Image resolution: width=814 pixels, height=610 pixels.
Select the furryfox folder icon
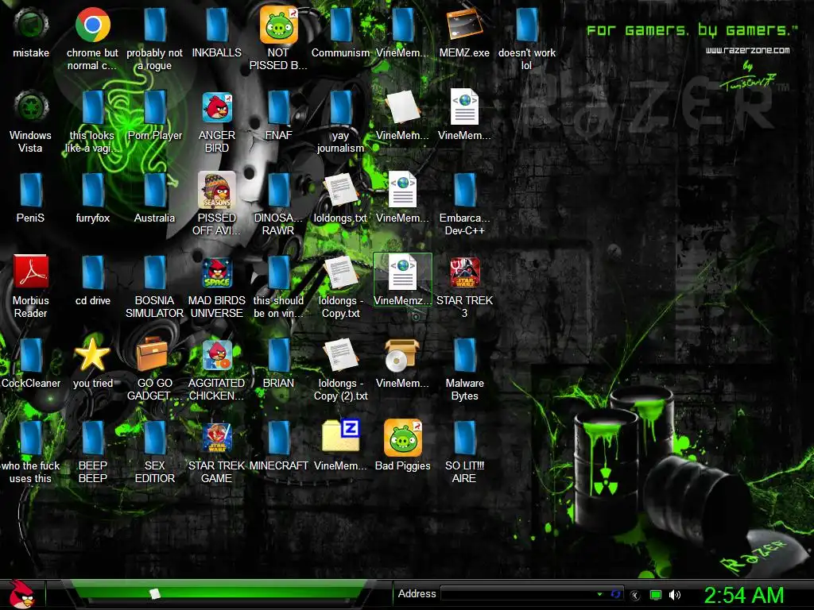[92, 190]
